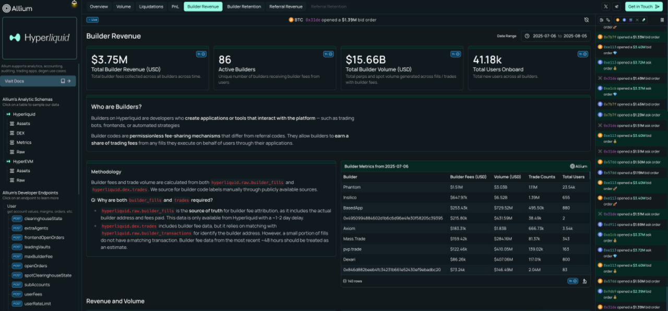This screenshot has height=311, width=668.
Task: Click the Visit Docs button
Action: point(38,81)
